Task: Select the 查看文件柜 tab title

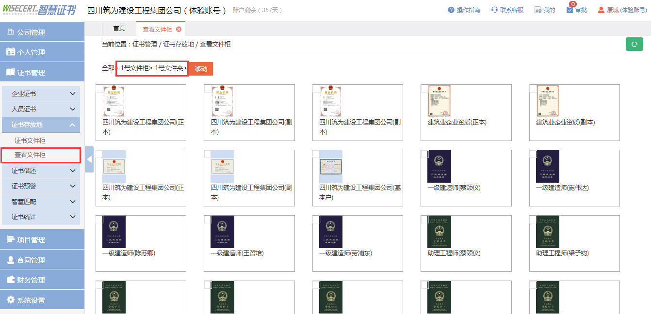Action: coord(157,29)
